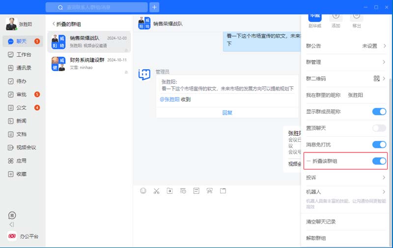Click the 添加 member plus icon
This screenshot has width=393, height=248.
pos(336,16)
